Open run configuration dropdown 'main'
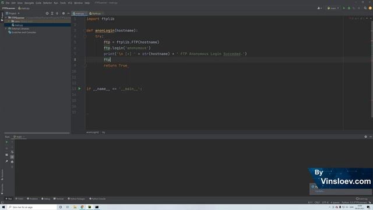The image size is (373, 210). (x=333, y=8)
